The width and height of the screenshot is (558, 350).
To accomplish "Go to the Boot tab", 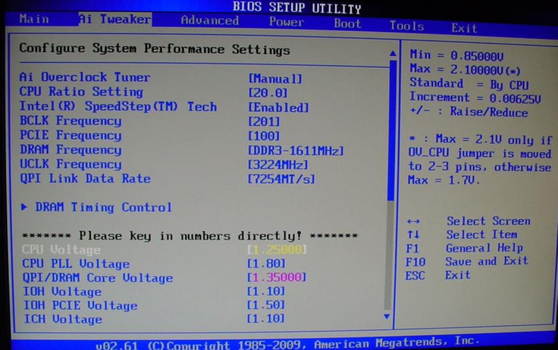I will (347, 23).
